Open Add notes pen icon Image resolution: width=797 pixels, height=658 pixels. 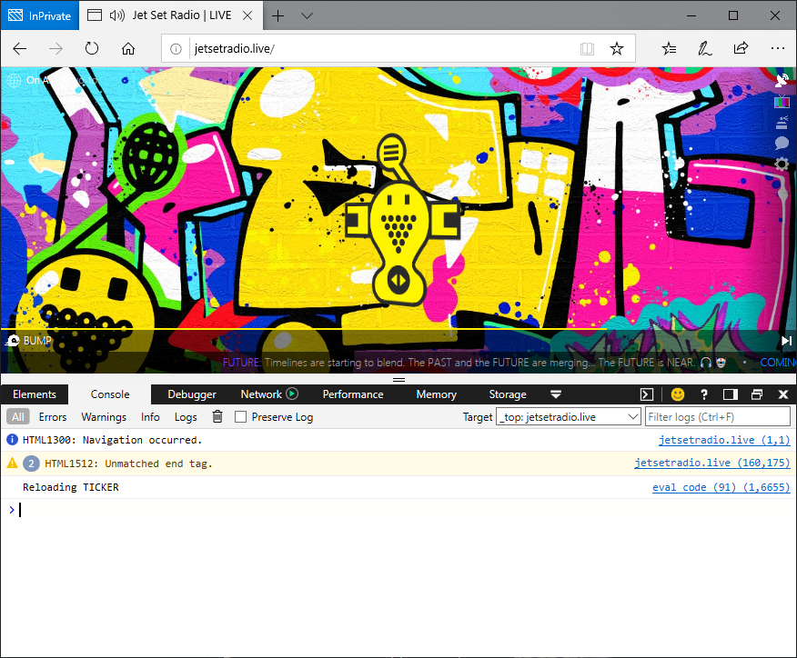click(704, 49)
